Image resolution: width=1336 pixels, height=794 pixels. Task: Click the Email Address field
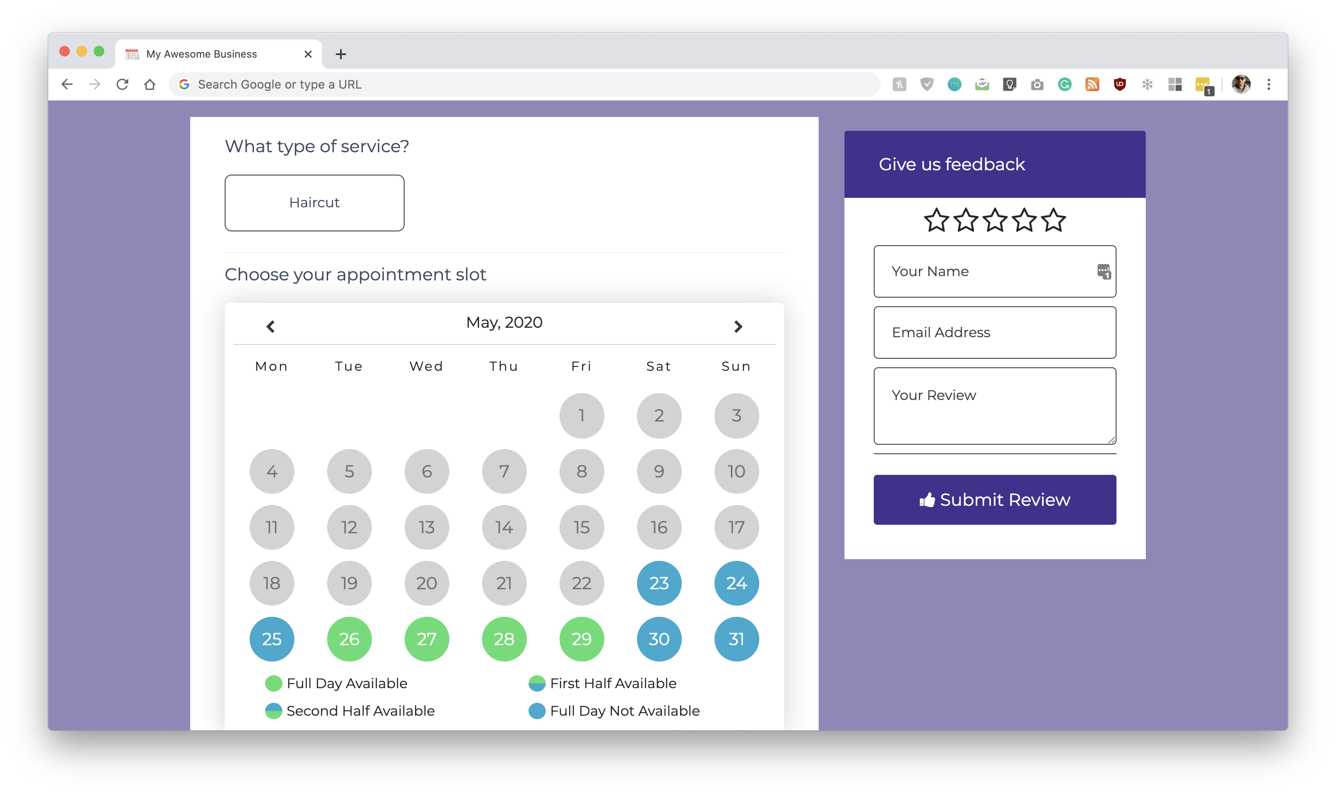click(995, 332)
